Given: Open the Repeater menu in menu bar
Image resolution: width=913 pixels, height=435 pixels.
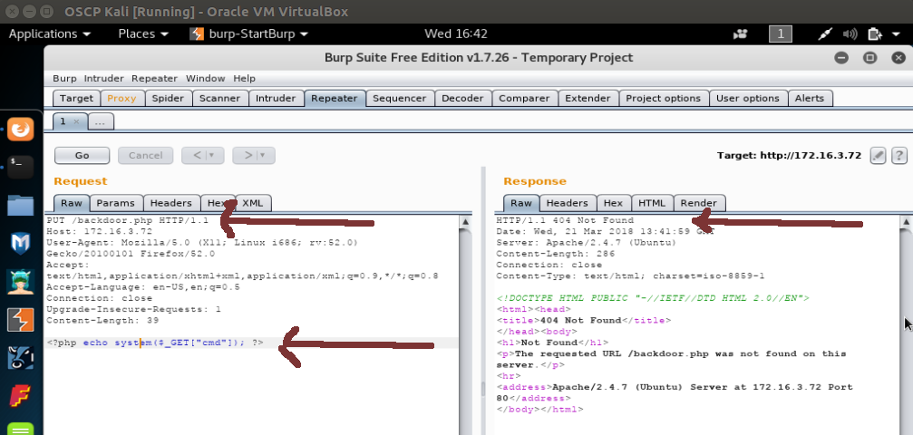Looking at the screenshot, I should [x=154, y=78].
